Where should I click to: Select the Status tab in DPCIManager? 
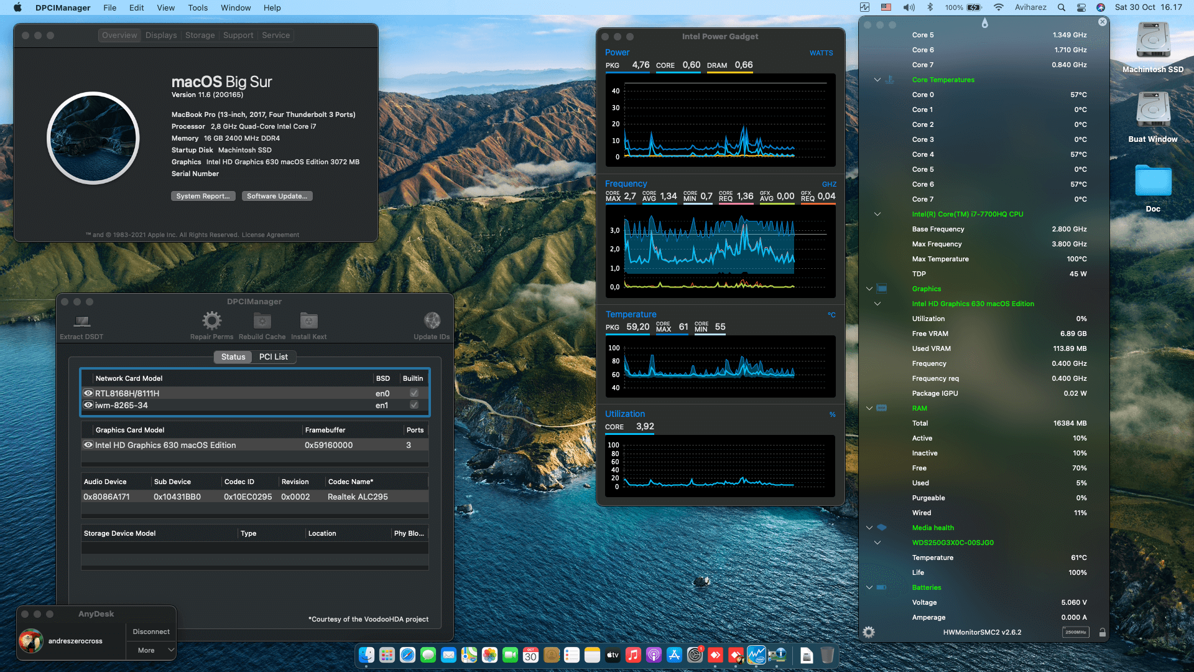[x=233, y=357]
